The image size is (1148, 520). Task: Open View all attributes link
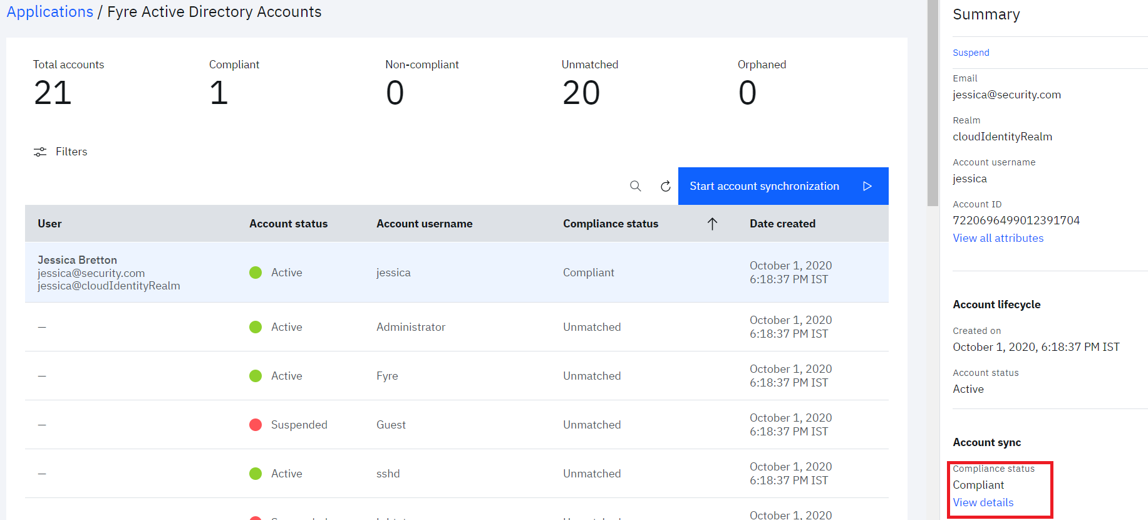[998, 238]
